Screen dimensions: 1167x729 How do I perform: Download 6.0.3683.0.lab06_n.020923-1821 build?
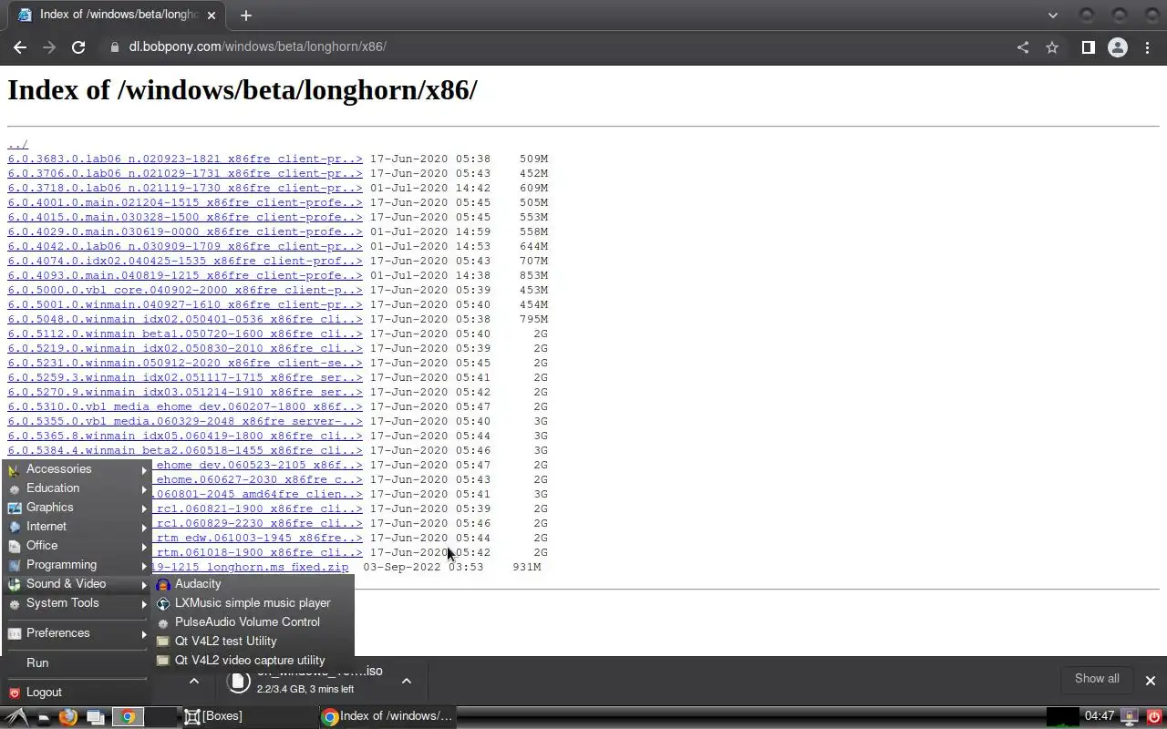click(185, 159)
